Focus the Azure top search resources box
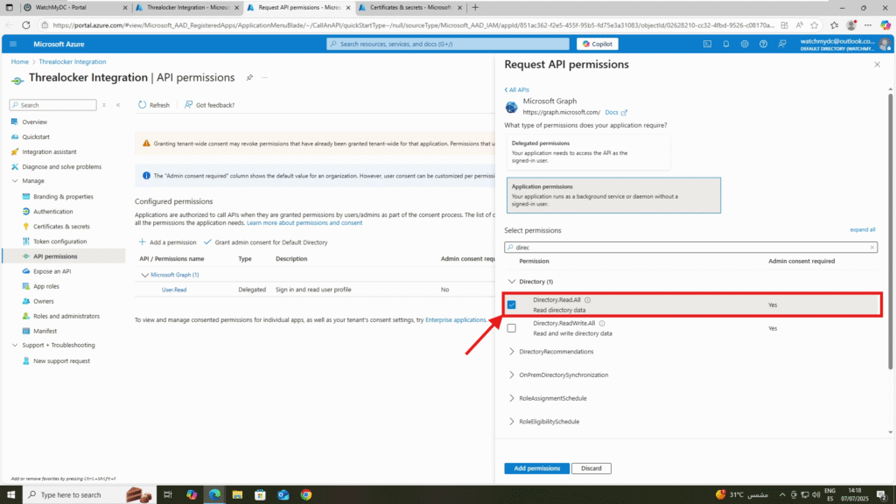The width and height of the screenshot is (896, 504). (x=448, y=44)
